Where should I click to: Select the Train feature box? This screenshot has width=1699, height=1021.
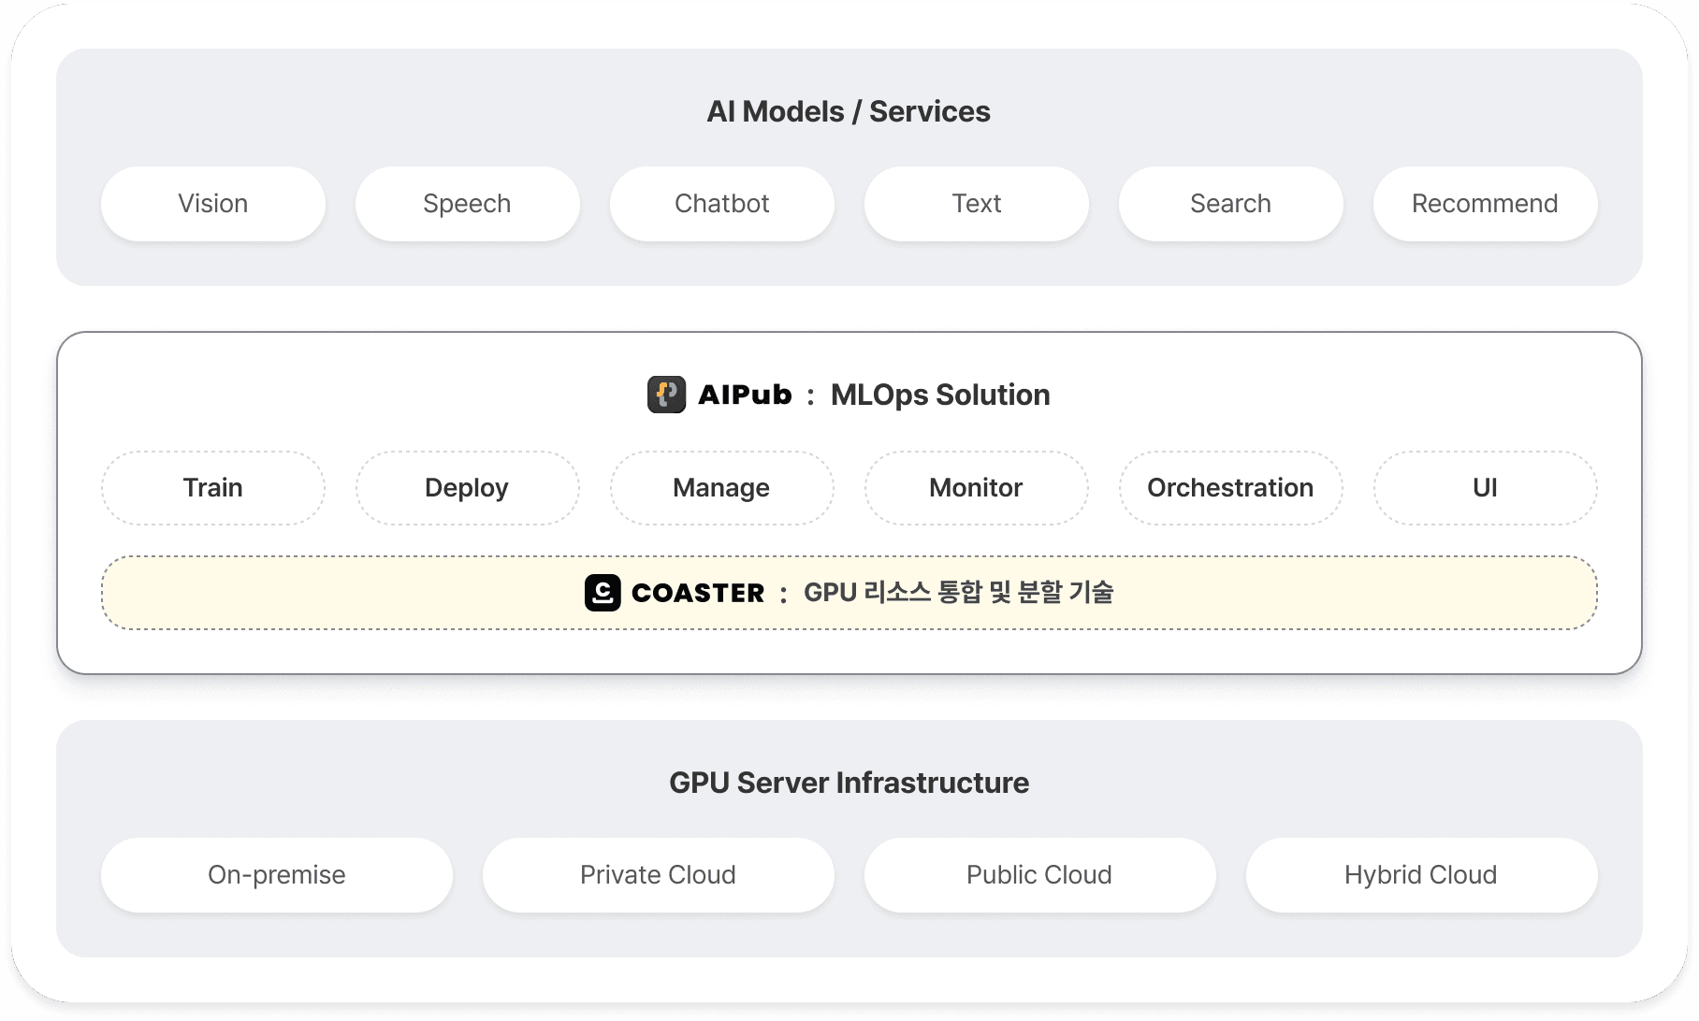click(213, 488)
